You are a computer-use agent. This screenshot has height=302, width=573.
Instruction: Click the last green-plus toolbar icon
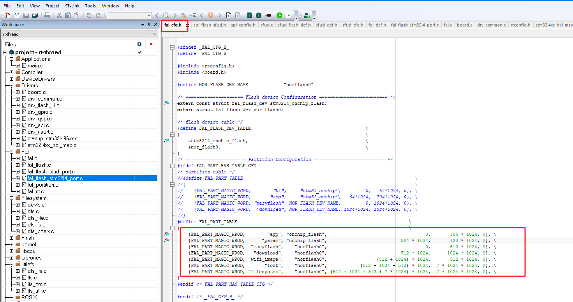(307, 16)
